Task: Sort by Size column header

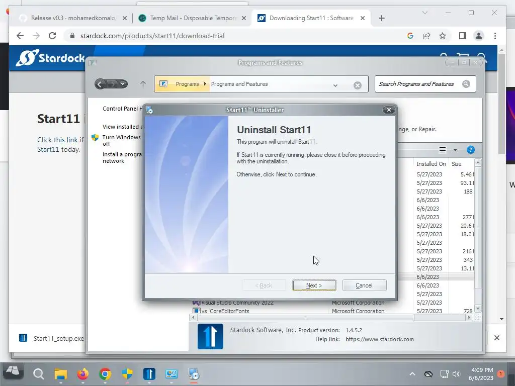Action: coord(456,164)
